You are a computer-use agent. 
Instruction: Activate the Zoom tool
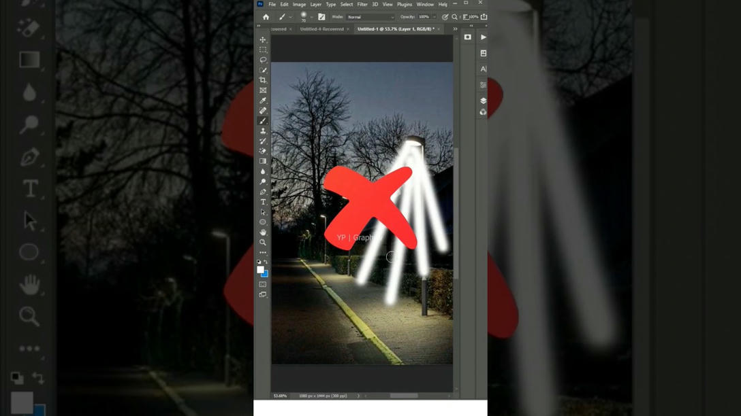pos(262,242)
